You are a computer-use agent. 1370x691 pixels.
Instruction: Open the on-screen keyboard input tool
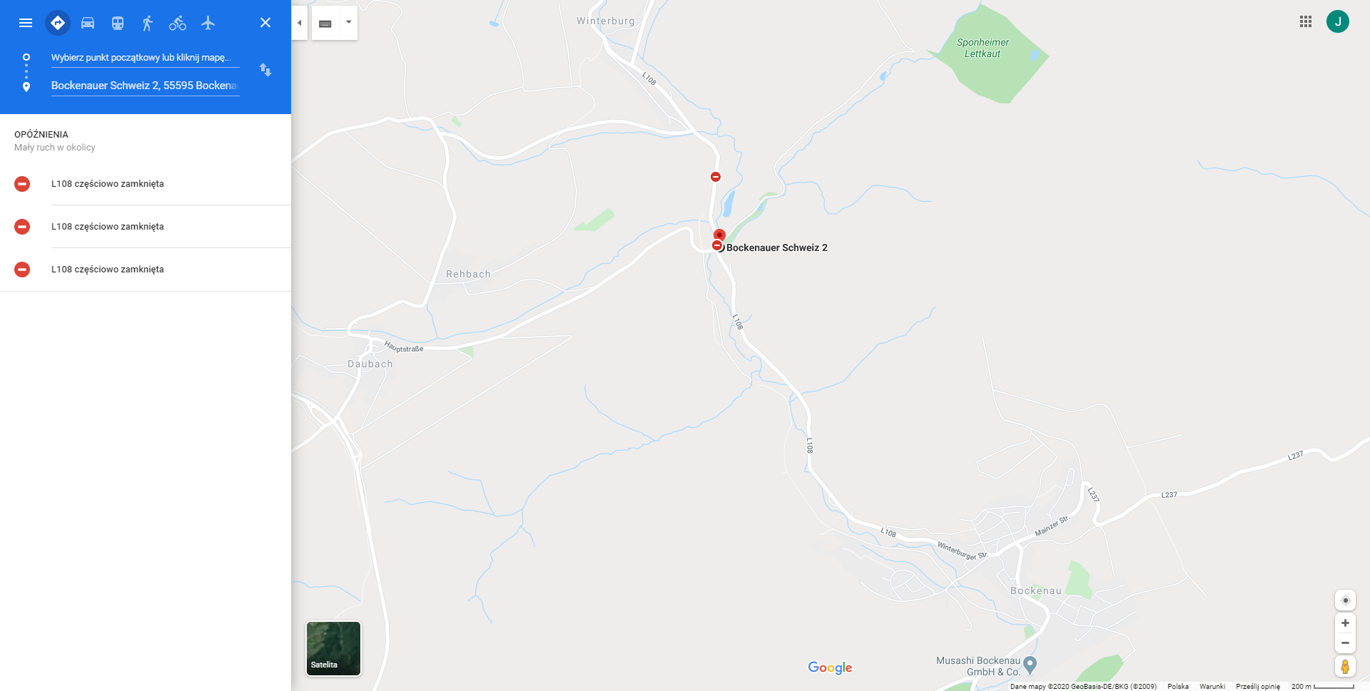click(325, 23)
